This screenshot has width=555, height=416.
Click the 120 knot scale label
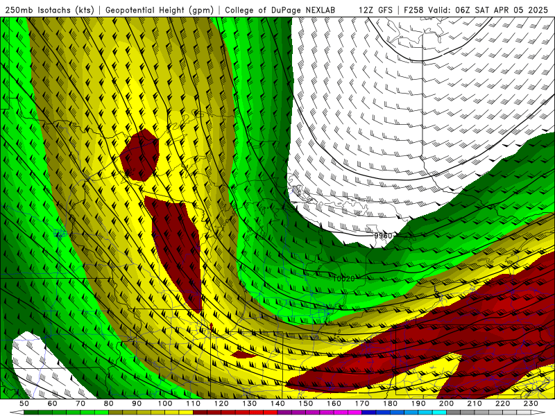pos(221,404)
